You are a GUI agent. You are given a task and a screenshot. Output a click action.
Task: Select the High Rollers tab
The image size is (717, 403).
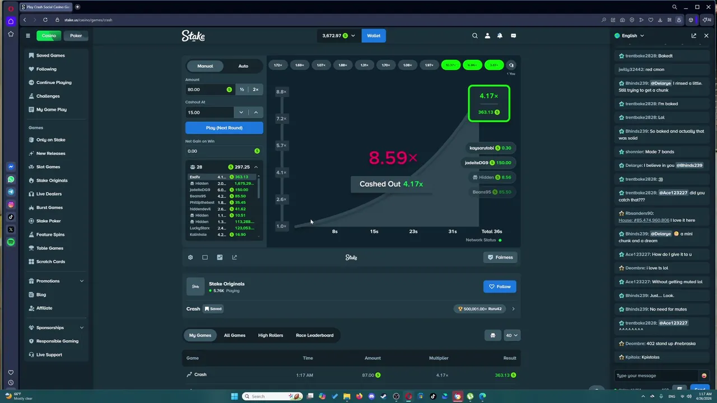point(271,335)
